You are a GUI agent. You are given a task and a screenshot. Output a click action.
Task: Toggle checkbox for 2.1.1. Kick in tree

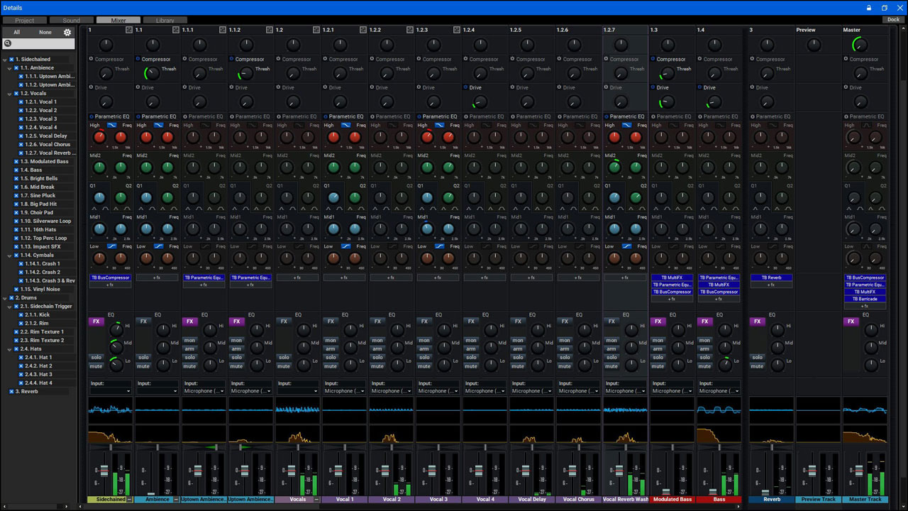tap(21, 314)
